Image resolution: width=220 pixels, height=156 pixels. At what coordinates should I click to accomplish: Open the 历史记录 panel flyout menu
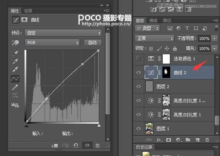[216, 147]
